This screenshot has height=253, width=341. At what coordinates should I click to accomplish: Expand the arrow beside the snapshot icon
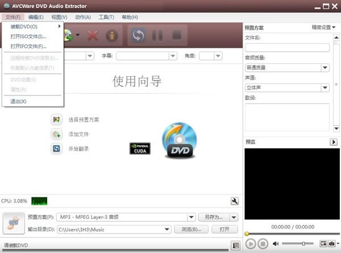tap(338, 243)
